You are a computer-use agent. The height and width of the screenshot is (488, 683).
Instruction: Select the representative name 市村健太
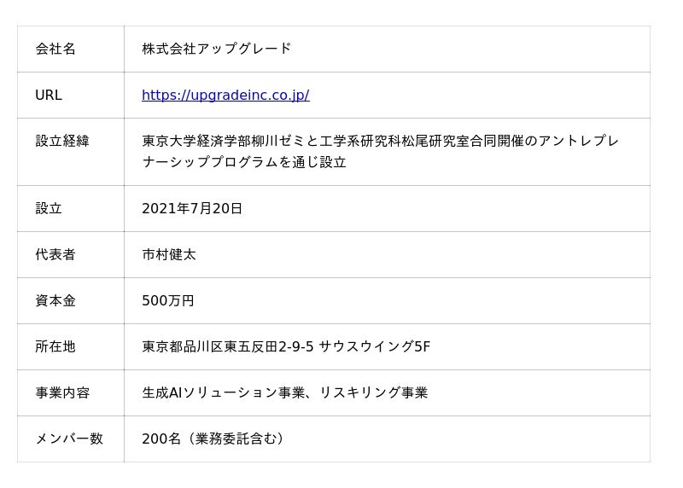click(x=169, y=255)
